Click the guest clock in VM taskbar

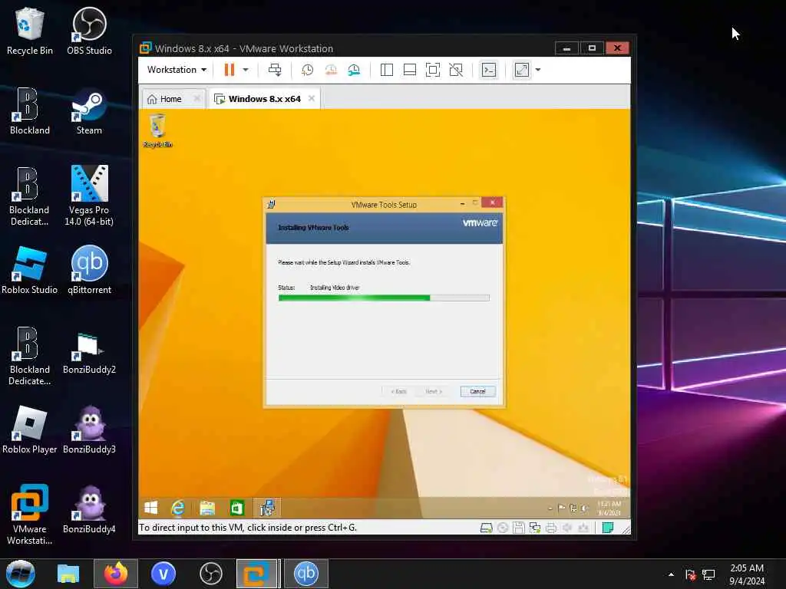click(x=609, y=508)
